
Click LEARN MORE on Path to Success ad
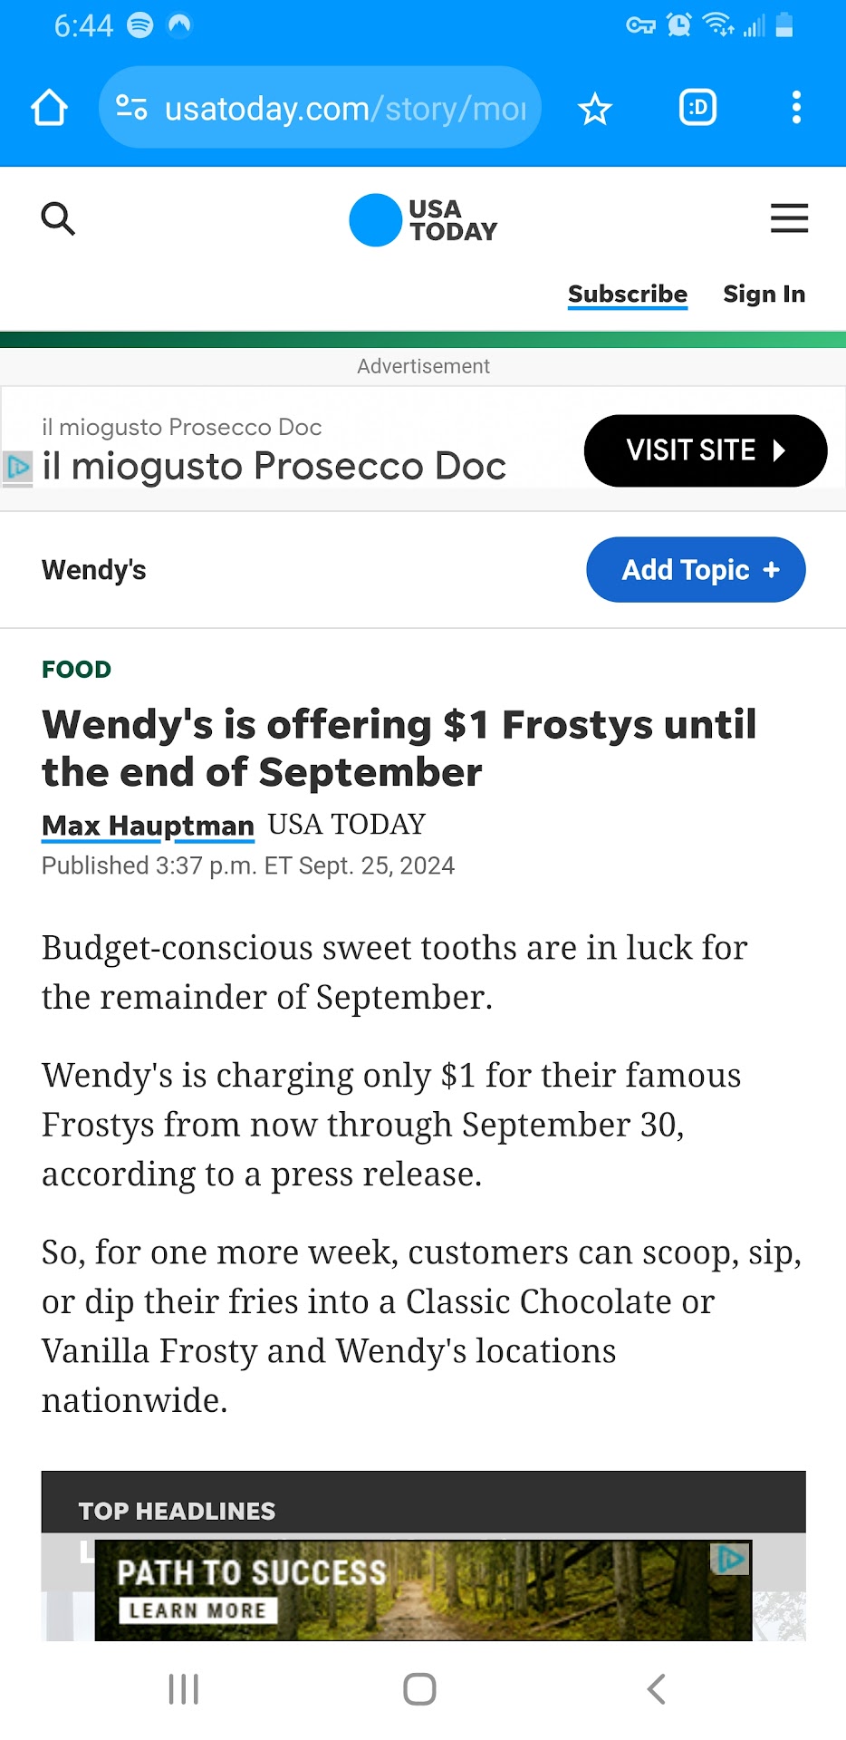(197, 1610)
